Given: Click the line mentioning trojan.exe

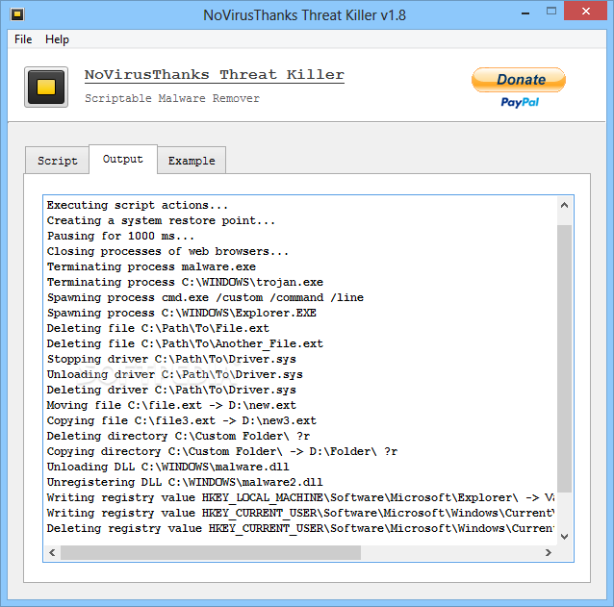Looking at the screenshot, I should coord(185,282).
